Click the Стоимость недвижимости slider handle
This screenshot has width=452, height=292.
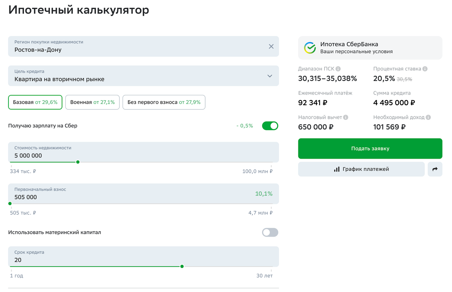78,162
